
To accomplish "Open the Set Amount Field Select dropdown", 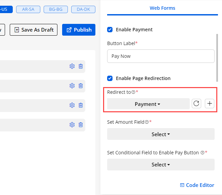I will pyautogui.click(x=161, y=134).
